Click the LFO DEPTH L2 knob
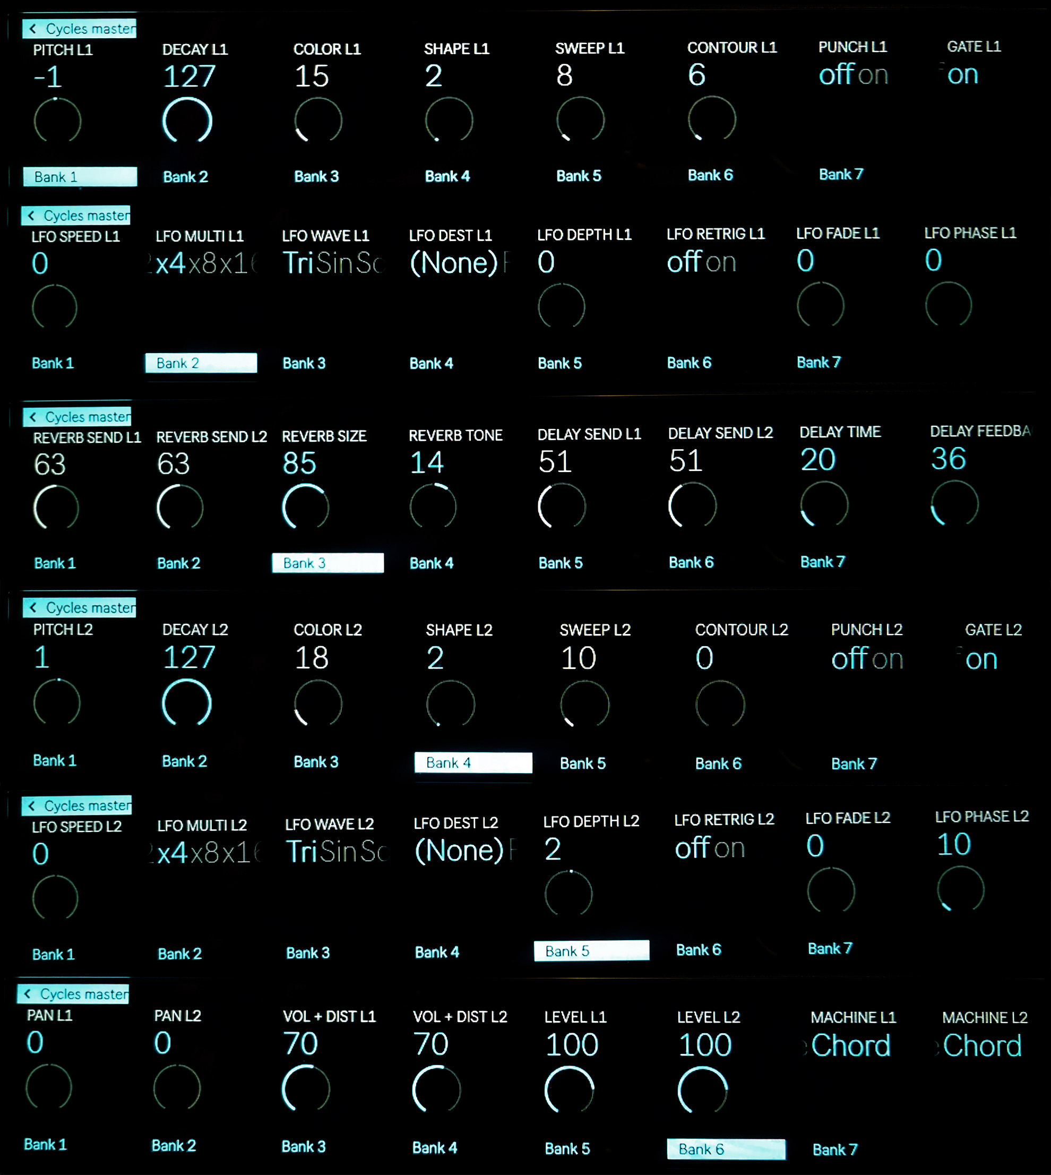This screenshot has width=1051, height=1175. 569,893
